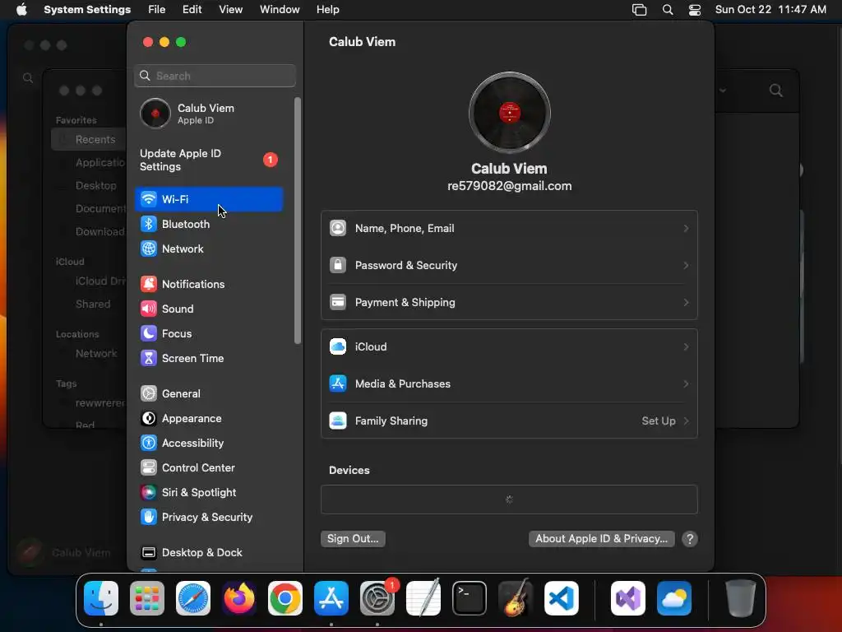The width and height of the screenshot is (842, 632).
Task: Select Desktop & Dock settings
Action: click(208, 552)
